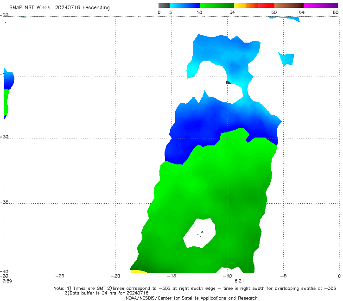Click the title "SMAP NRT Winds 20240716 descending"
Image resolution: width=343 pixels, height=301 pixels.
[59, 7]
